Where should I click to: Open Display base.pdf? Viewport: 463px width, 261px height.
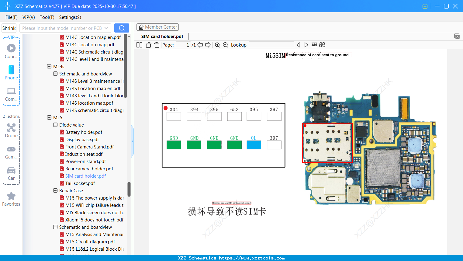82,140
